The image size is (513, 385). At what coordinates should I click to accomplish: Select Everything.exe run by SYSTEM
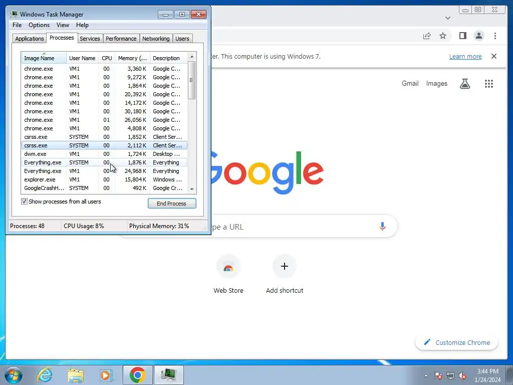[104, 162]
